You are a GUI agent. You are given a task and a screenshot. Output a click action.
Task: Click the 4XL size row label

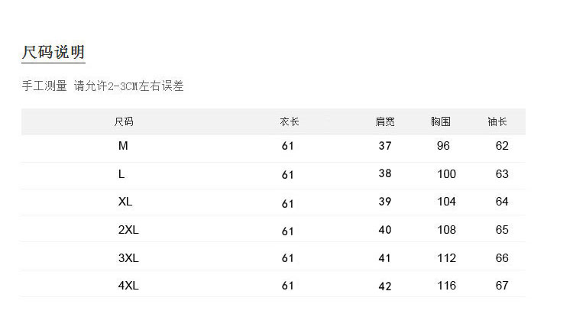click(128, 286)
